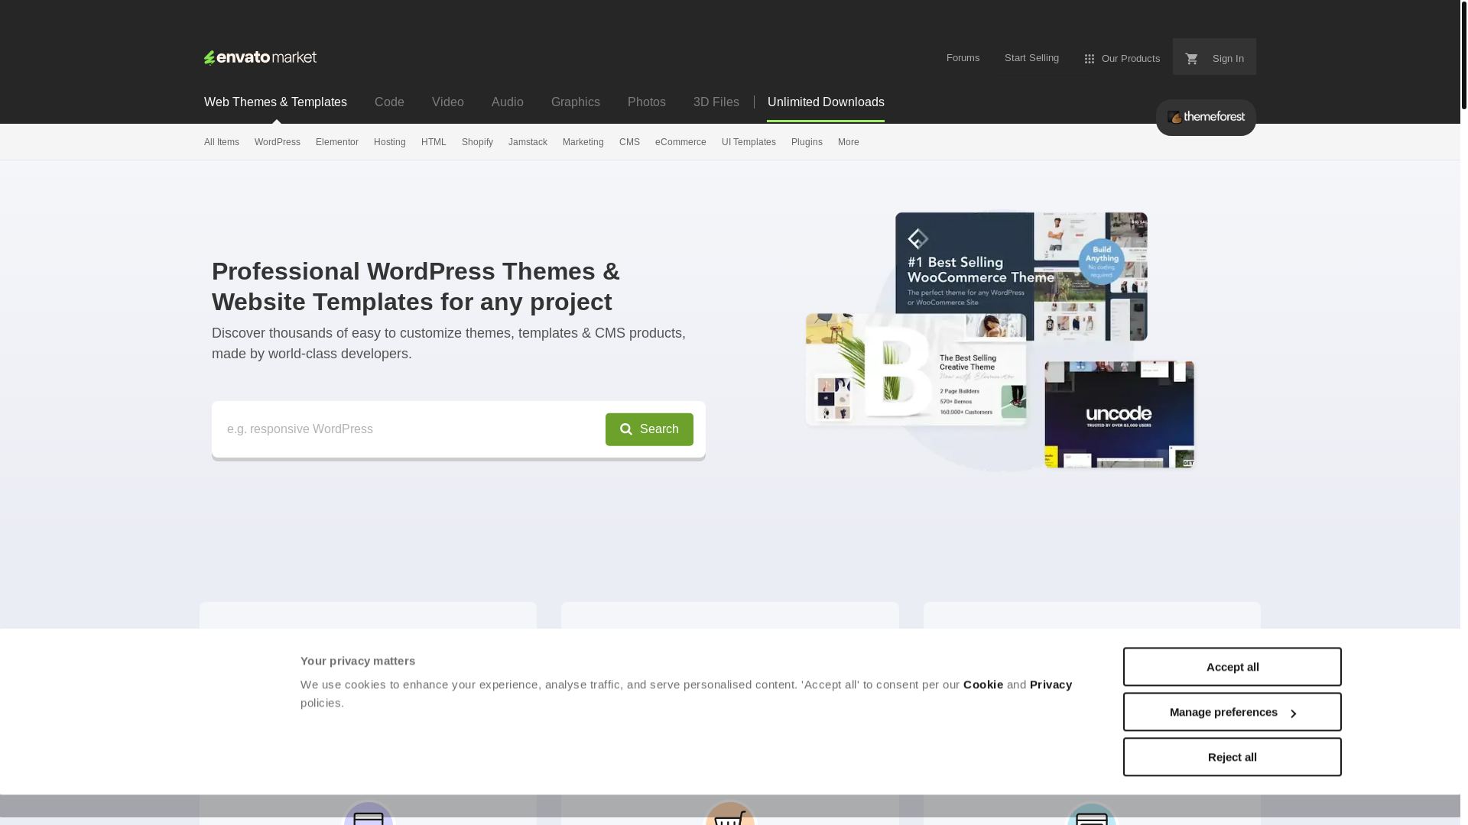Select Web Themes & Templates tab
The height and width of the screenshot is (825, 1468).
tap(275, 102)
